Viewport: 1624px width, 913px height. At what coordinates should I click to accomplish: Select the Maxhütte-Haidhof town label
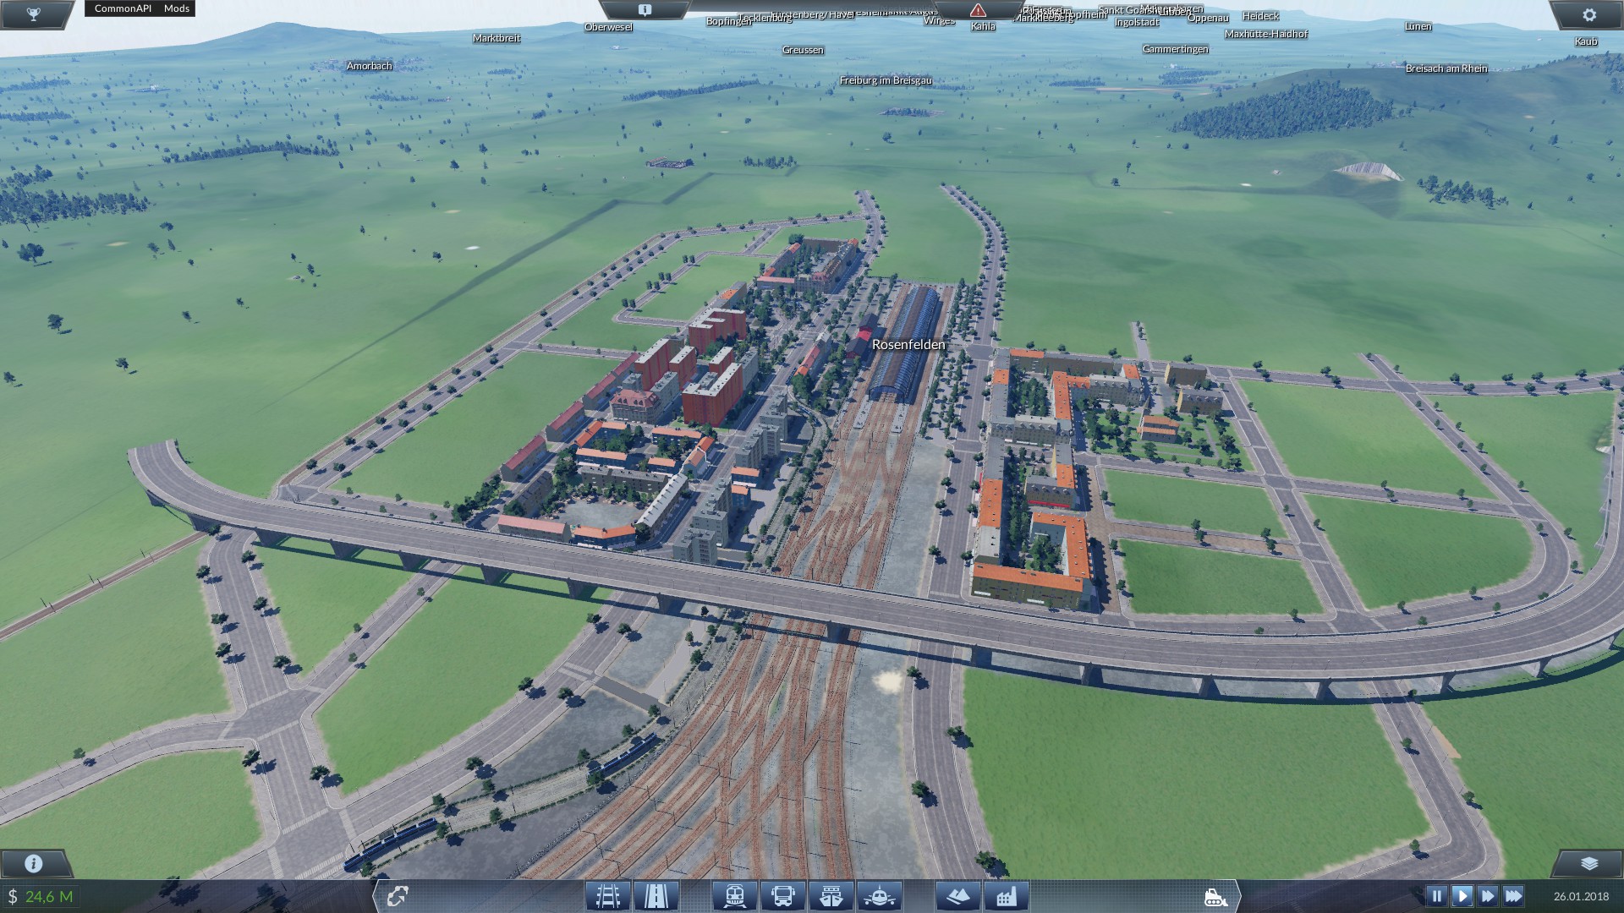(1266, 34)
